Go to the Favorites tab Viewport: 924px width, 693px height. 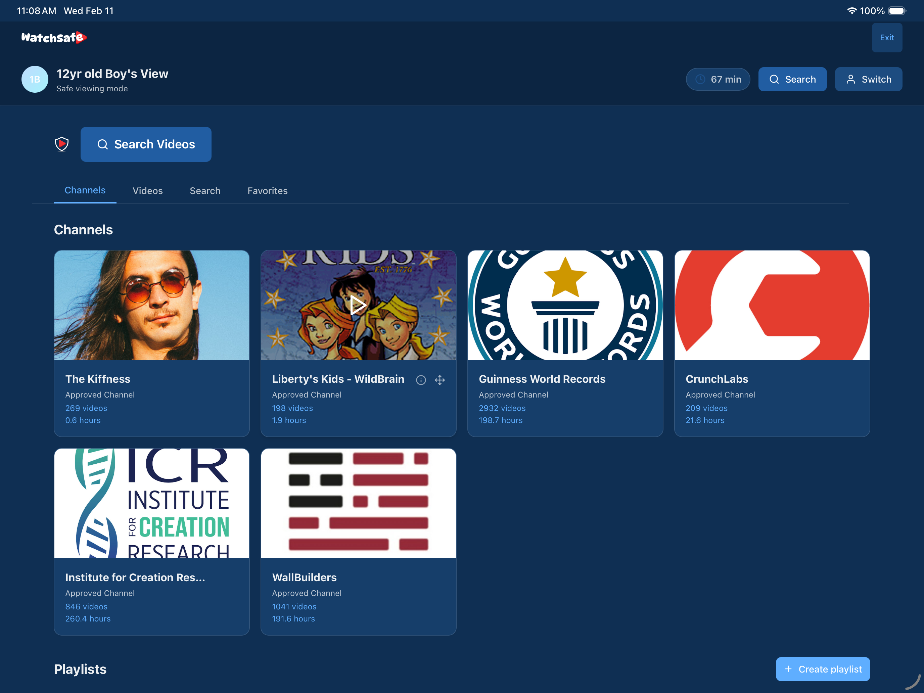tap(267, 191)
